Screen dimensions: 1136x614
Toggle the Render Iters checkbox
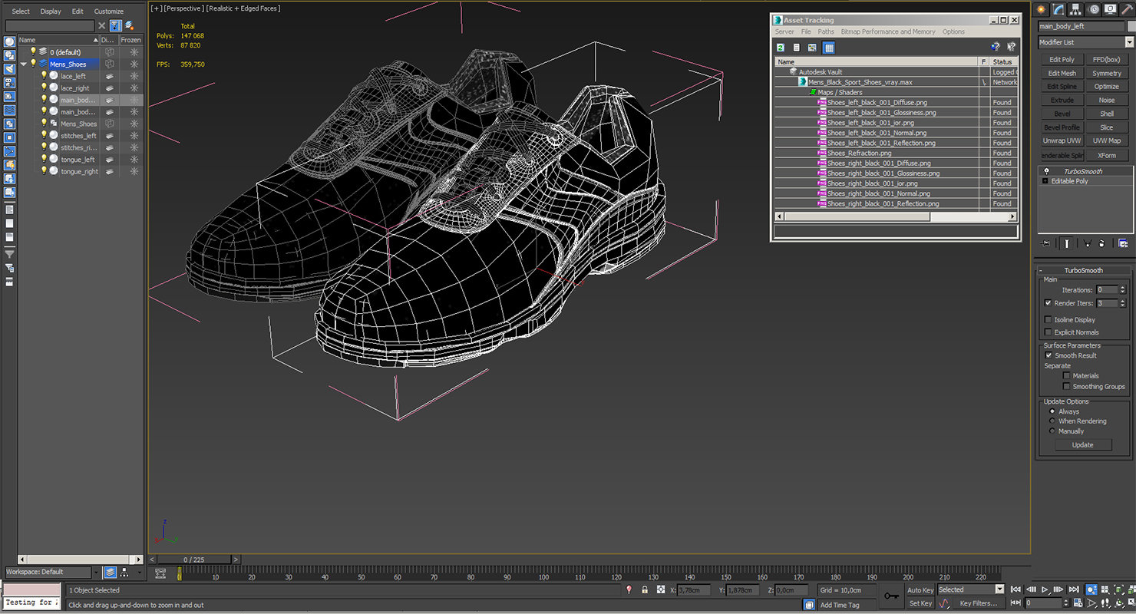[1048, 303]
